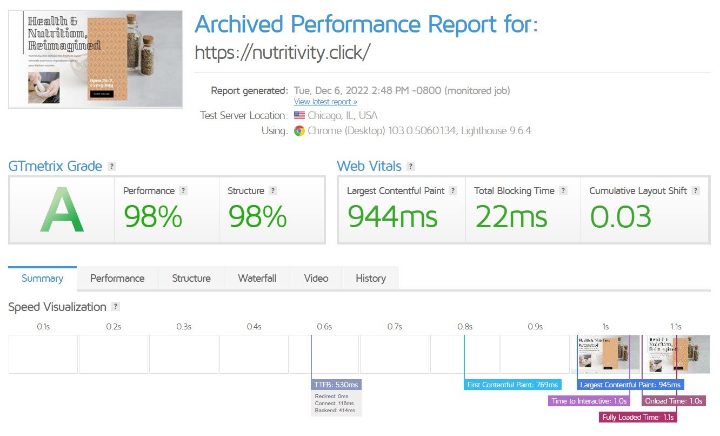
Task: Click help icon beside Structure score
Action: (x=273, y=191)
